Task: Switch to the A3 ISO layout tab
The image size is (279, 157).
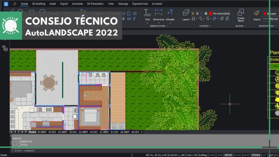Action: (x=73, y=132)
